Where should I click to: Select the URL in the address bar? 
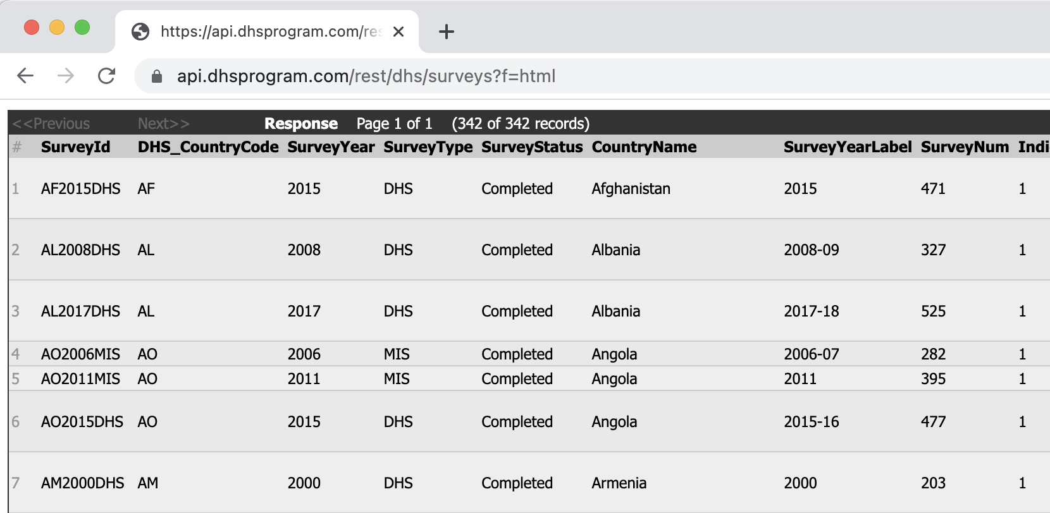point(366,76)
